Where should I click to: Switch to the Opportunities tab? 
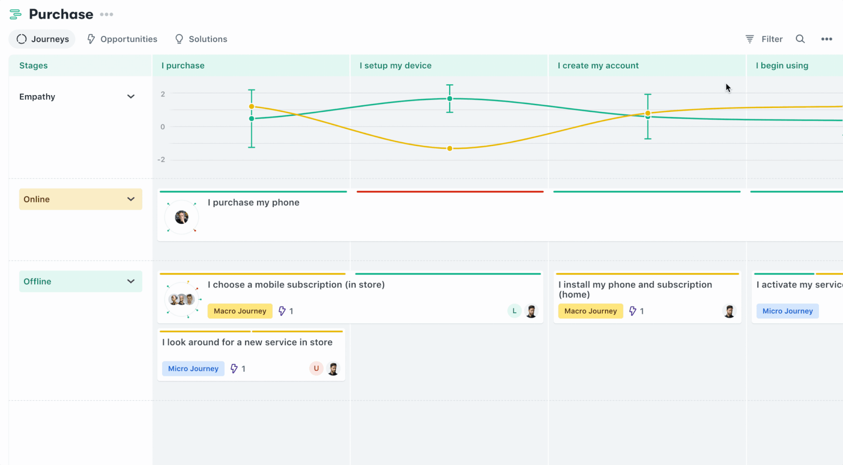(122, 39)
